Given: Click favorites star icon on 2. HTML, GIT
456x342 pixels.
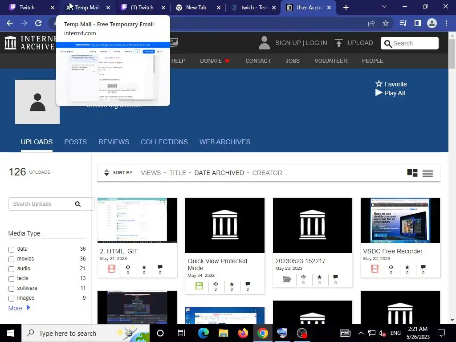Looking at the screenshot, I should 144,267.
